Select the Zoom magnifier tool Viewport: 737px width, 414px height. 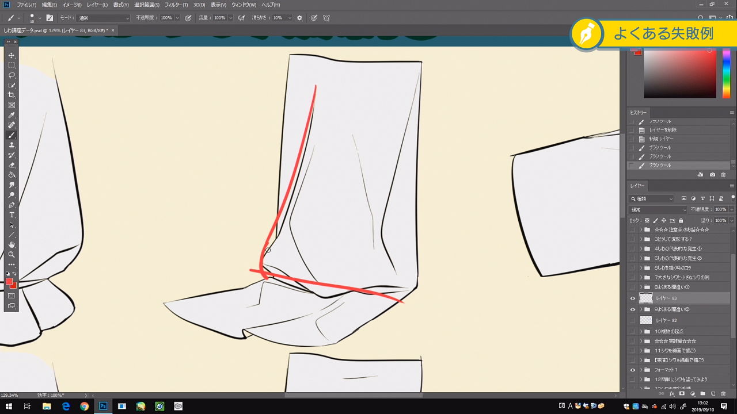point(12,254)
